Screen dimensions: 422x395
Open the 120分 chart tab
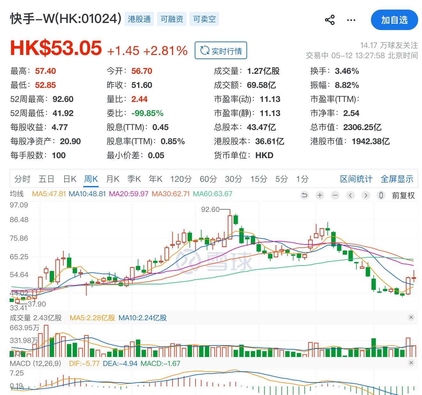pyautogui.click(x=181, y=179)
